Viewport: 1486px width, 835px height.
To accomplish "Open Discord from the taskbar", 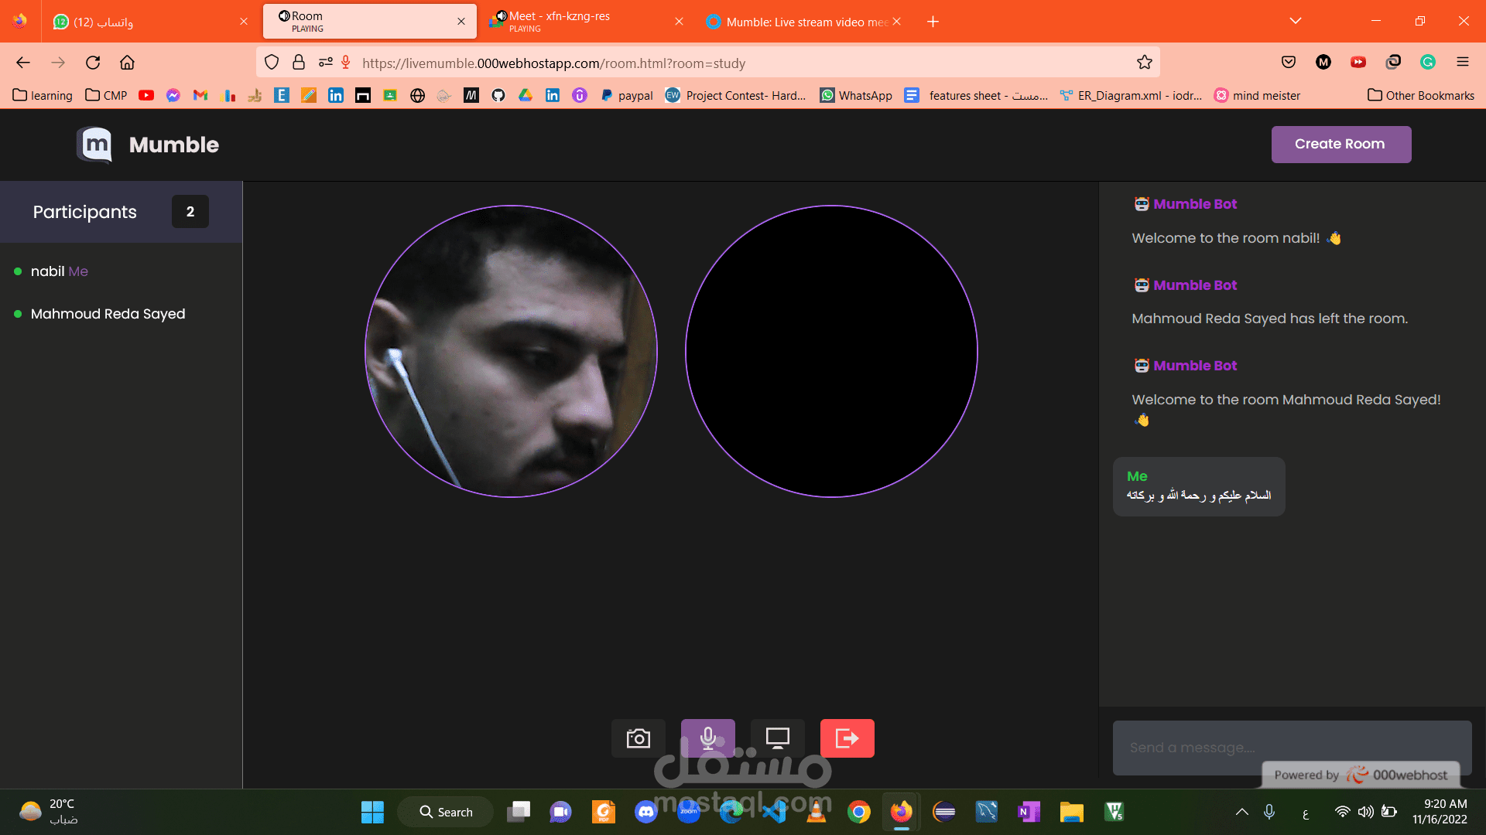I will 645,812.
